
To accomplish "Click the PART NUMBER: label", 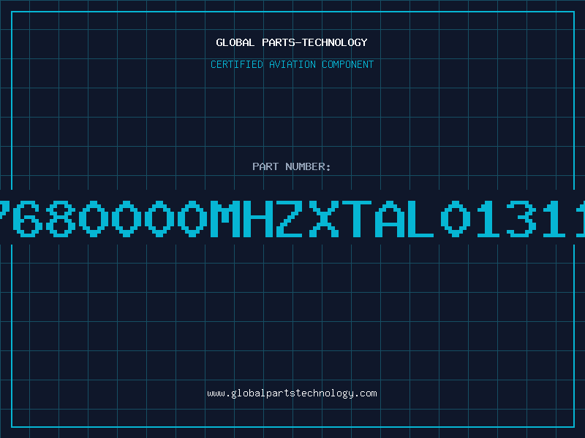I will pos(292,166).
